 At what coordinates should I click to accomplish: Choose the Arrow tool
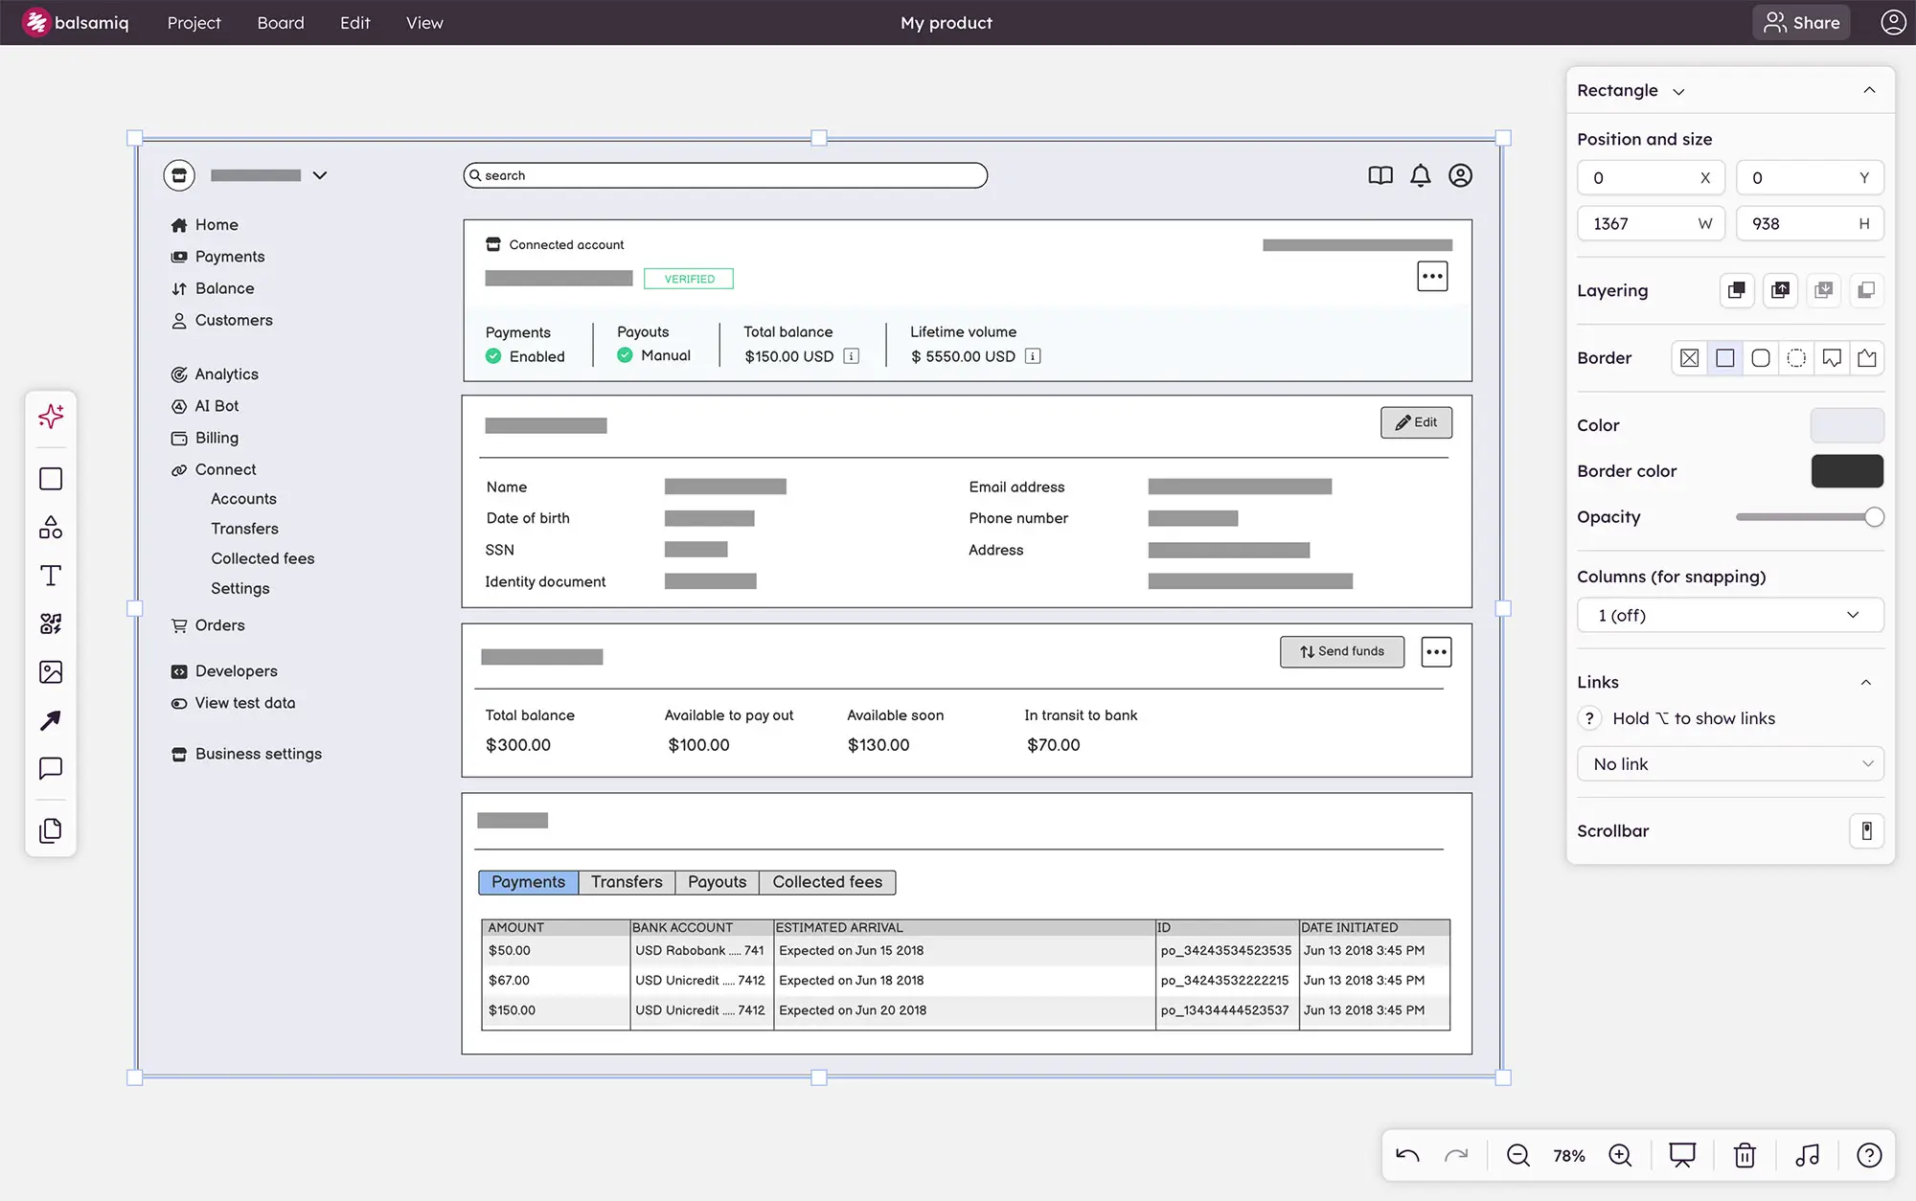[x=51, y=720]
